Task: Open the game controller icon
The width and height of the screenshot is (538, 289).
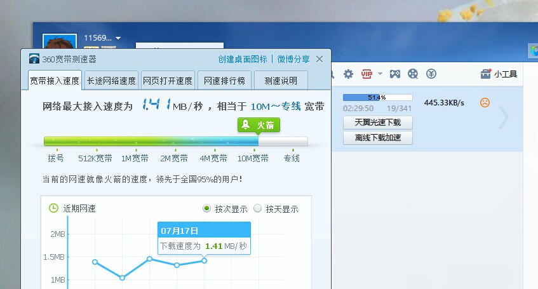Action: pos(395,74)
